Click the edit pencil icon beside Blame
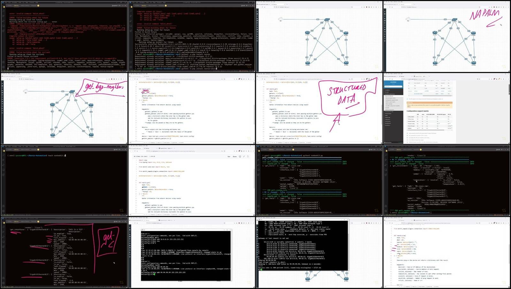This screenshot has height=289, width=511. pos(244,156)
